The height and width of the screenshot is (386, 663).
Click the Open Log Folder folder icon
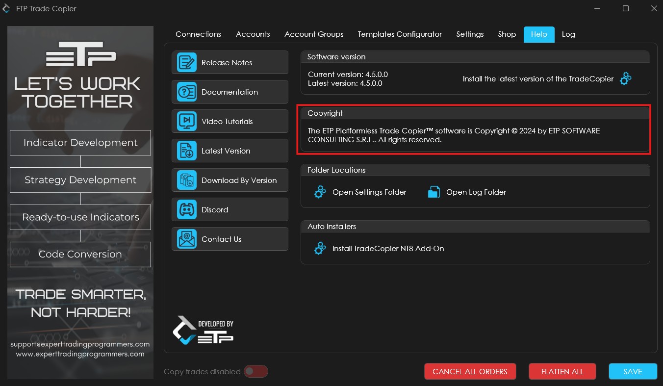[x=433, y=192]
